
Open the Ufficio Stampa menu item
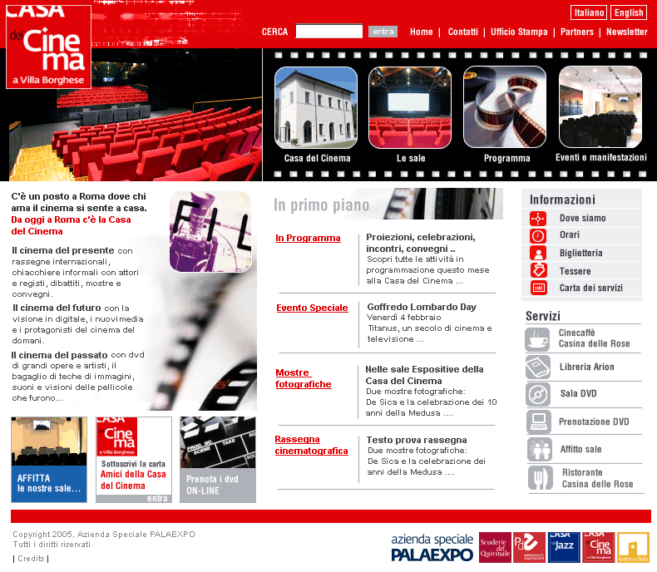(519, 32)
